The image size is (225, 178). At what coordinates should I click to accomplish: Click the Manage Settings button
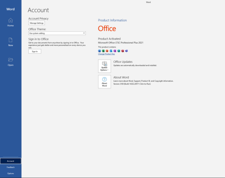pyautogui.click(x=36, y=23)
